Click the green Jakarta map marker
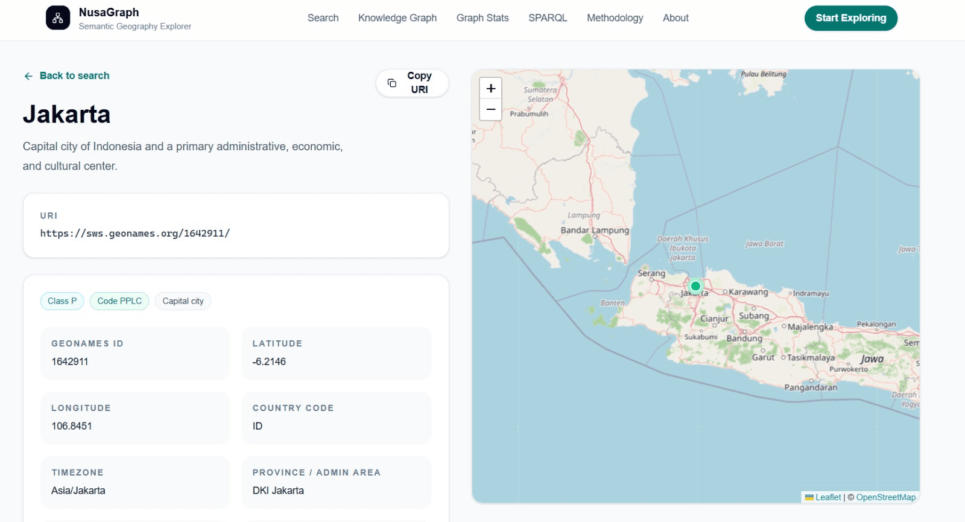The width and height of the screenshot is (965, 522). [x=695, y=286]
